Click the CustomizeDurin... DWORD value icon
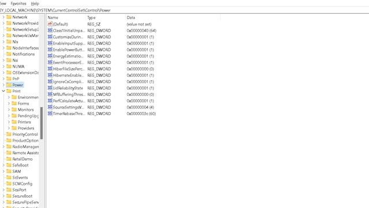The height and width of the screenshot is (208, 369). tap(50, 37)
